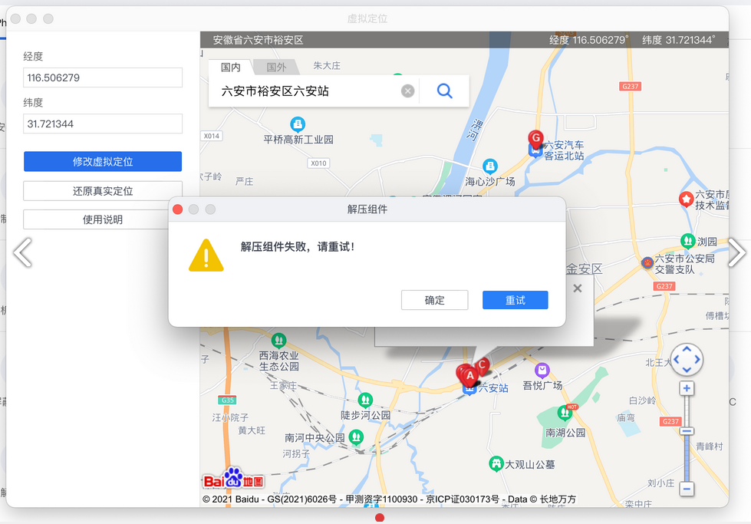Click the 平桥高新工业园 icon
Screen dimensions: 751x524
(298, 124)
